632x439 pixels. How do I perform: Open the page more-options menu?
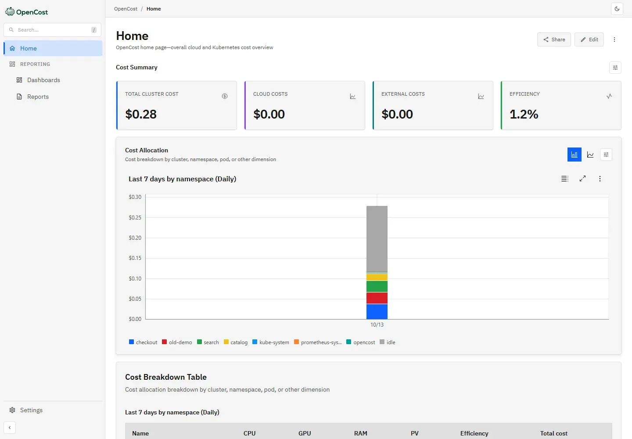pyautogui.click(x=614, y=40)
